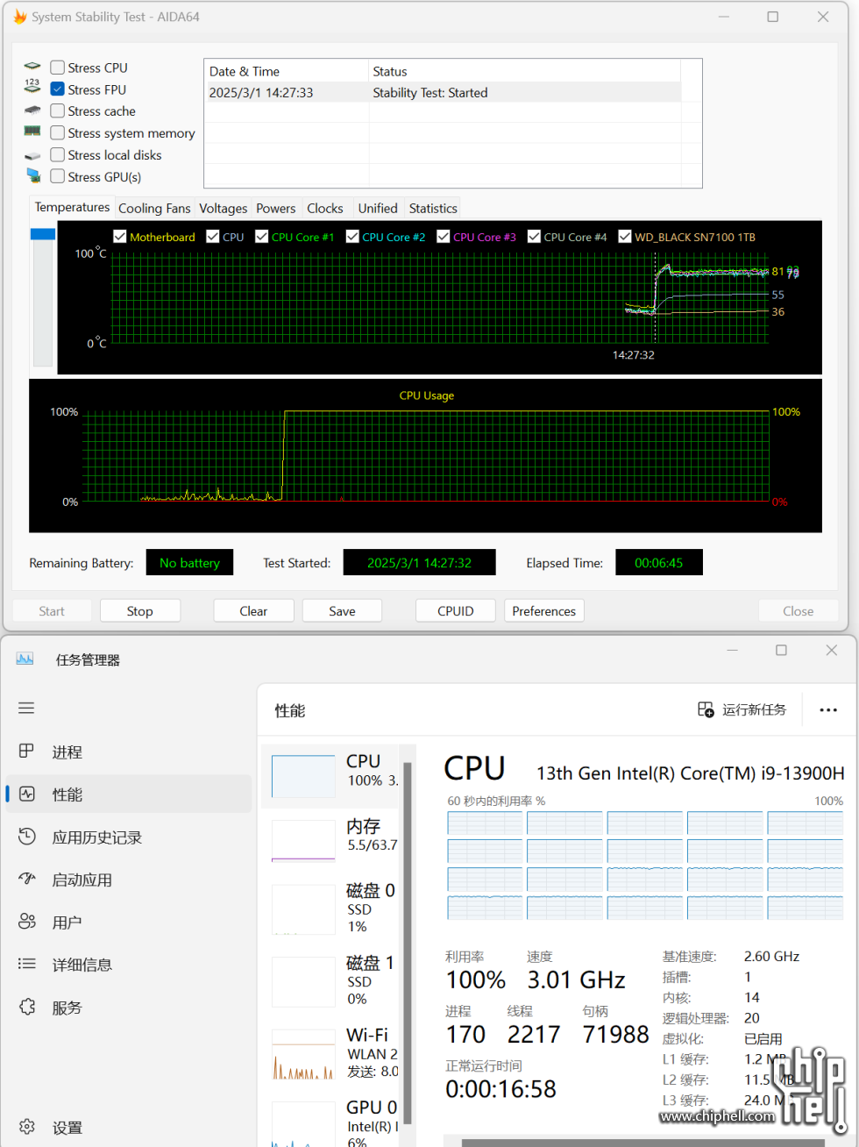Open the 服务 page in Task Manager
This screenshot has width=859, height=1147.
(129, 1008)
